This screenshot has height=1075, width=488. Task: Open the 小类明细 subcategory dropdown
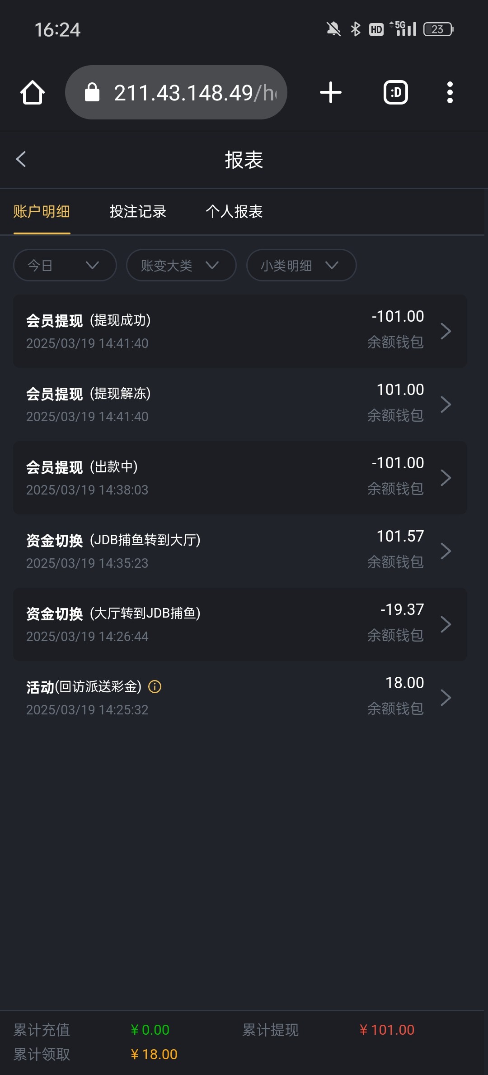[x=301, y=265]
